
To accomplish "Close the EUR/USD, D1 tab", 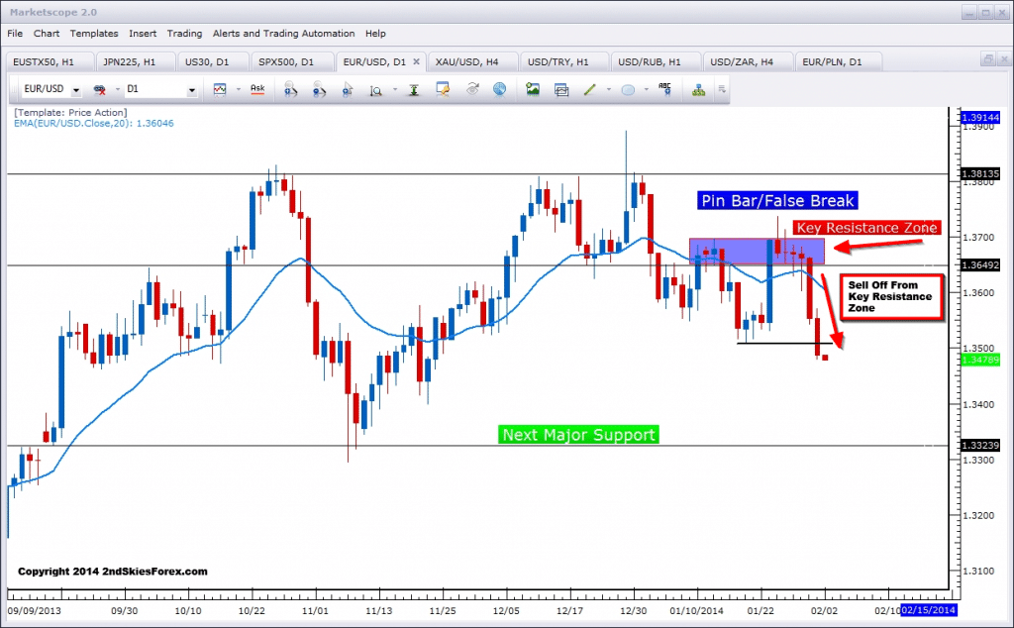I will click(417, 61).
